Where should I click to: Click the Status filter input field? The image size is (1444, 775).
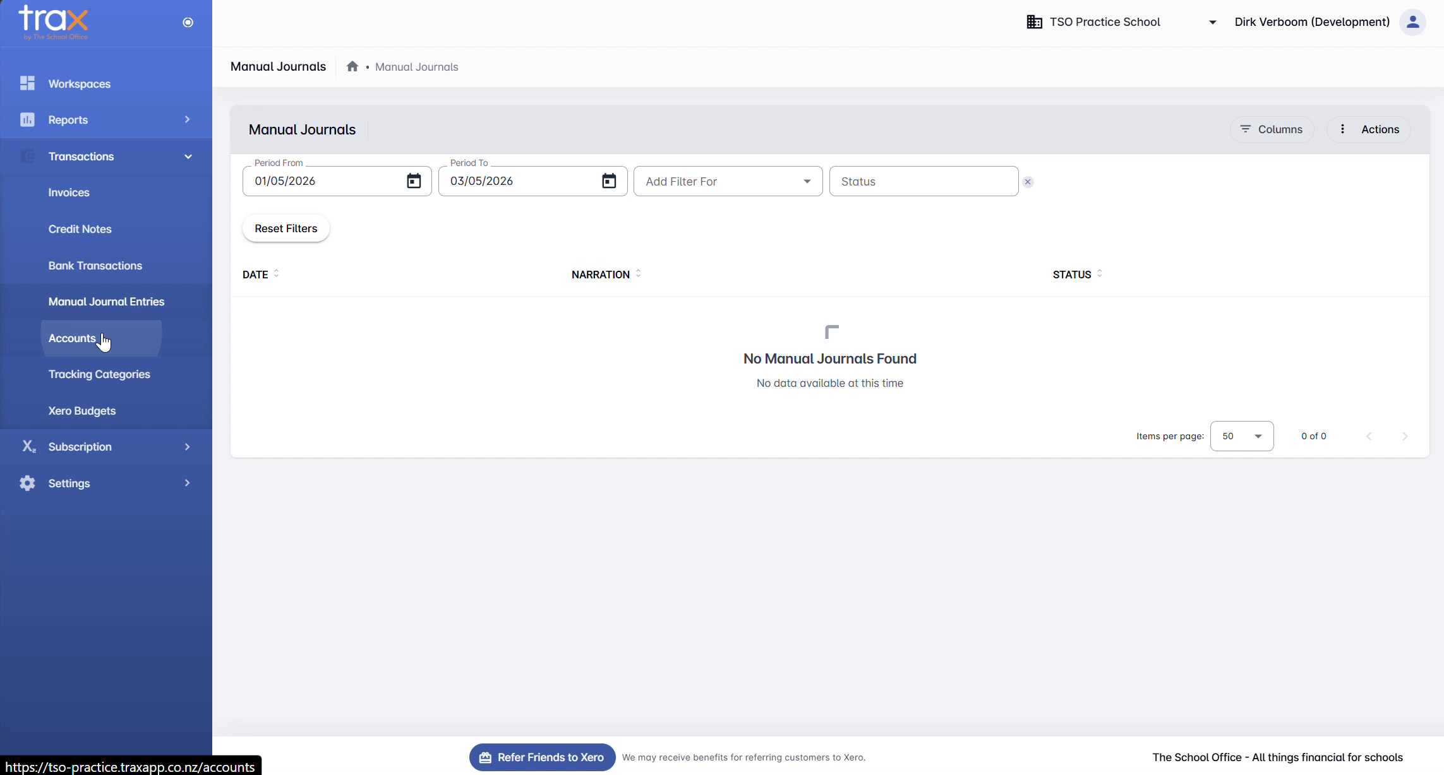coord(924,182)
